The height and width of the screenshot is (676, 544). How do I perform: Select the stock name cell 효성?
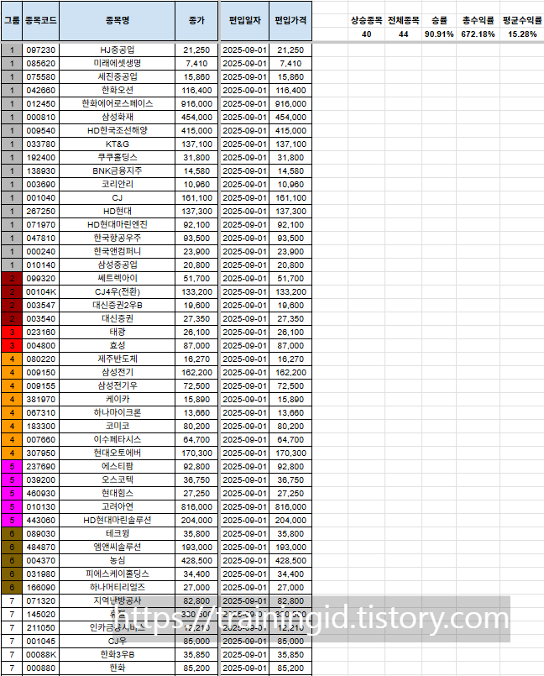click(x=118, y=345)
